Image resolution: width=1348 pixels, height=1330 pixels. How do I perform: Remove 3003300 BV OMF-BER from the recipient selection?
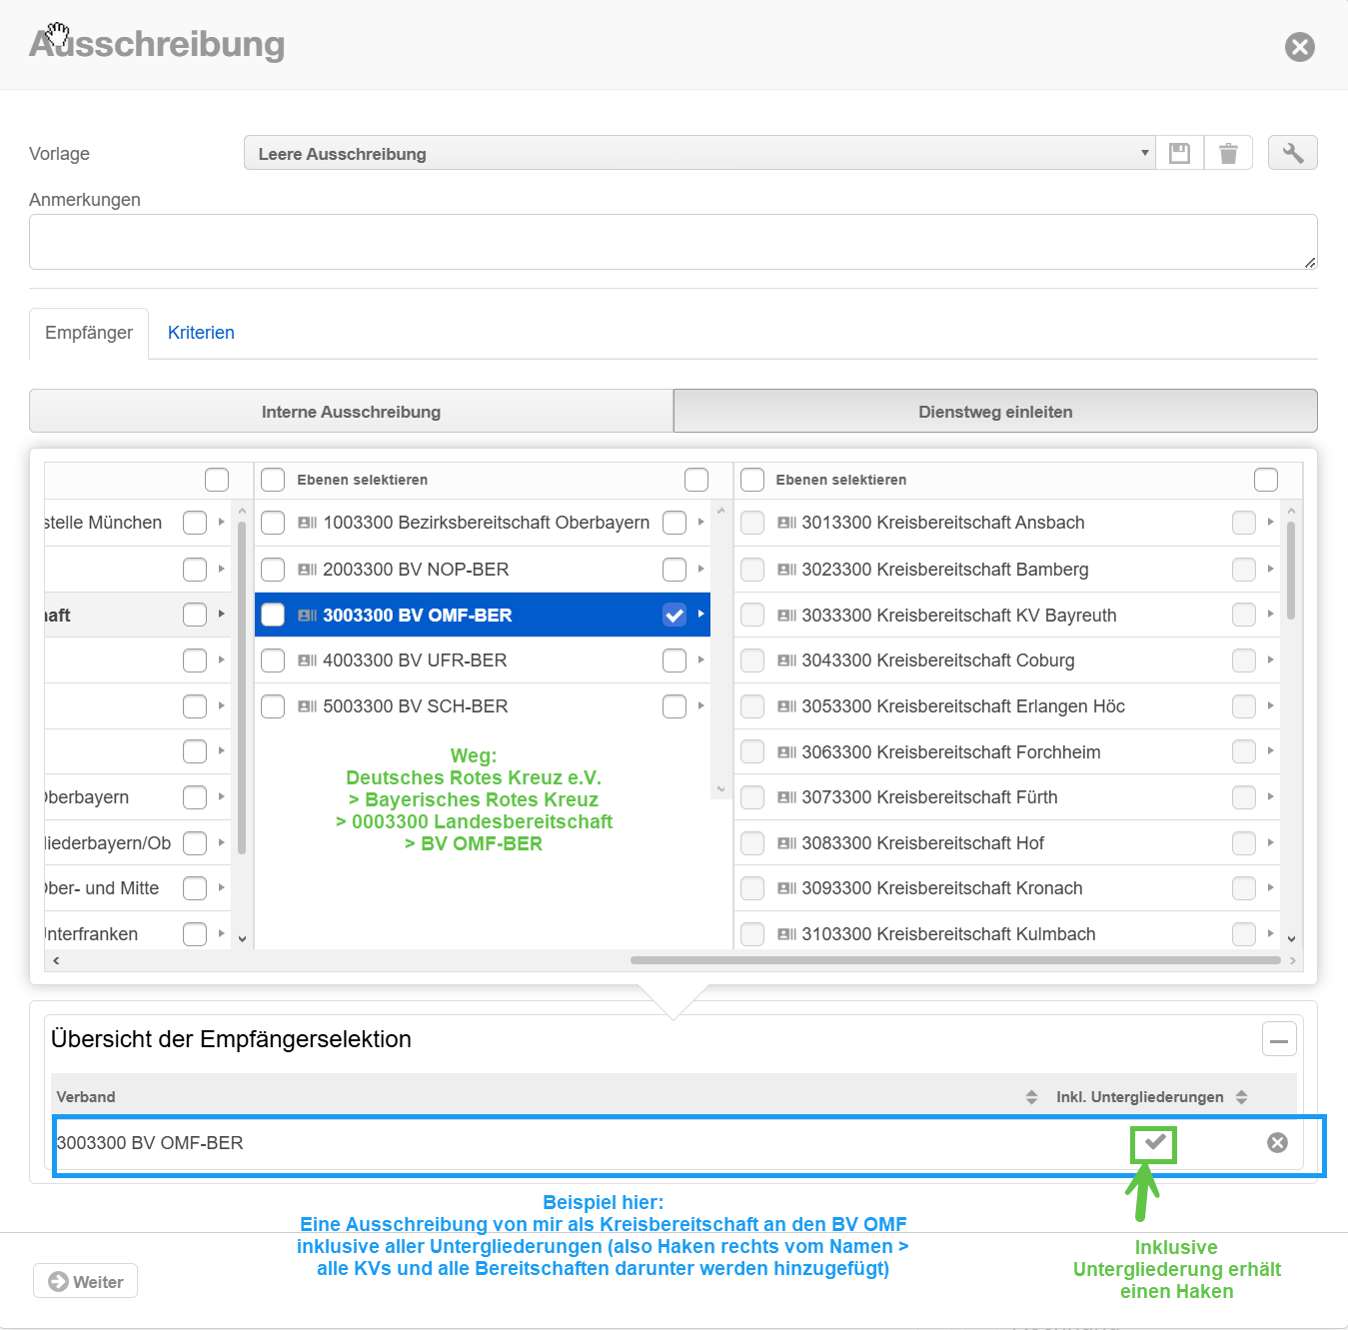click(x=1277, y=1142)
